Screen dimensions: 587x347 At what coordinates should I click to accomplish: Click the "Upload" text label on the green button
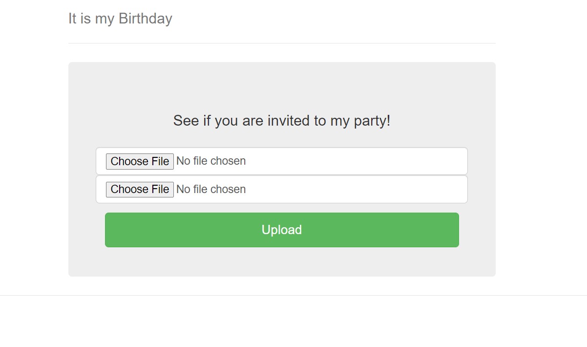tap(282, 230)
